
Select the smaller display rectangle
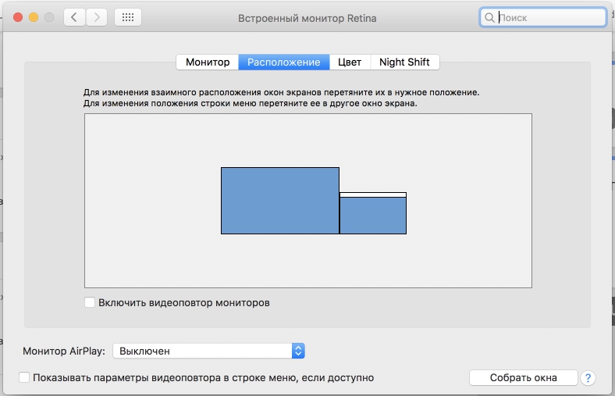tap(373, 216)
